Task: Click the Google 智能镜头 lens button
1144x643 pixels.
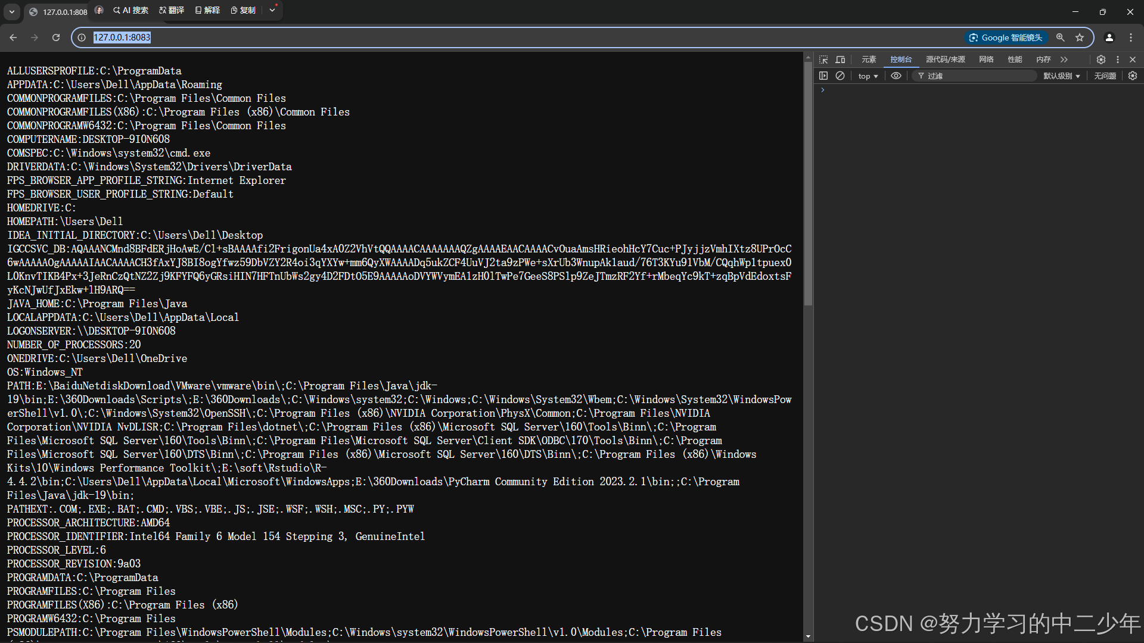Action: coord(1006,38)
